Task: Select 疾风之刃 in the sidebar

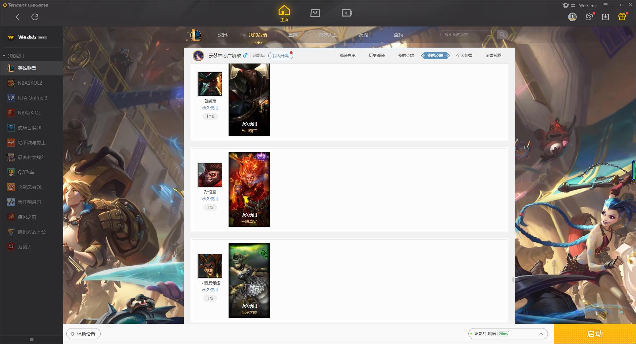Action: click(31, 217)
